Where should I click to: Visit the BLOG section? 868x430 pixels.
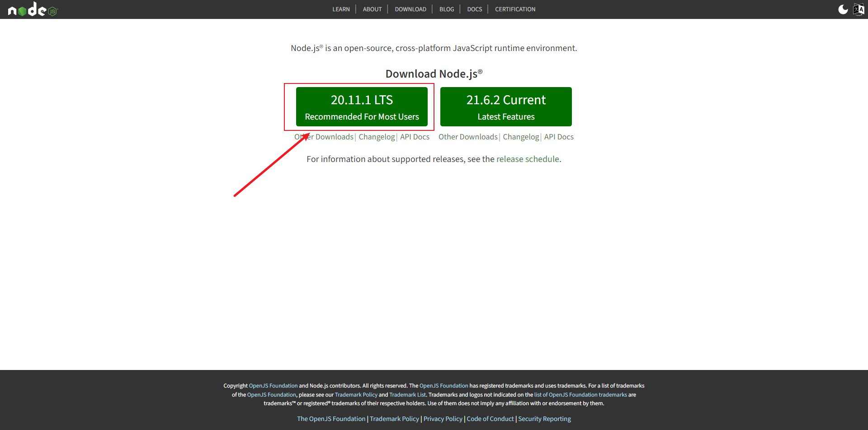pyautogui.click(x=447, y=9)
